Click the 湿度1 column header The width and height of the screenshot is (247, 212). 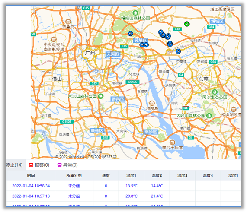coord(231,175)
